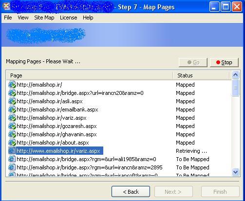Viewport: 245px width, 201px height.
Task: Click the icon beside emailshop.ir/variz.aspx Mapped row
Action: [12, 118]
